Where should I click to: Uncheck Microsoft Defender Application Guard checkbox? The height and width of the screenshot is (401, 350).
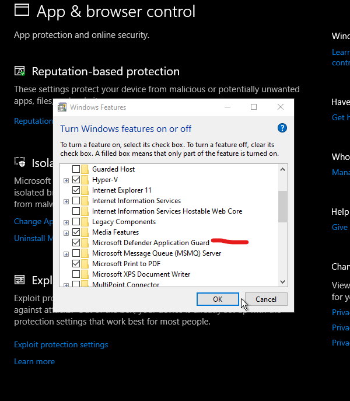[x=76, y=243]
